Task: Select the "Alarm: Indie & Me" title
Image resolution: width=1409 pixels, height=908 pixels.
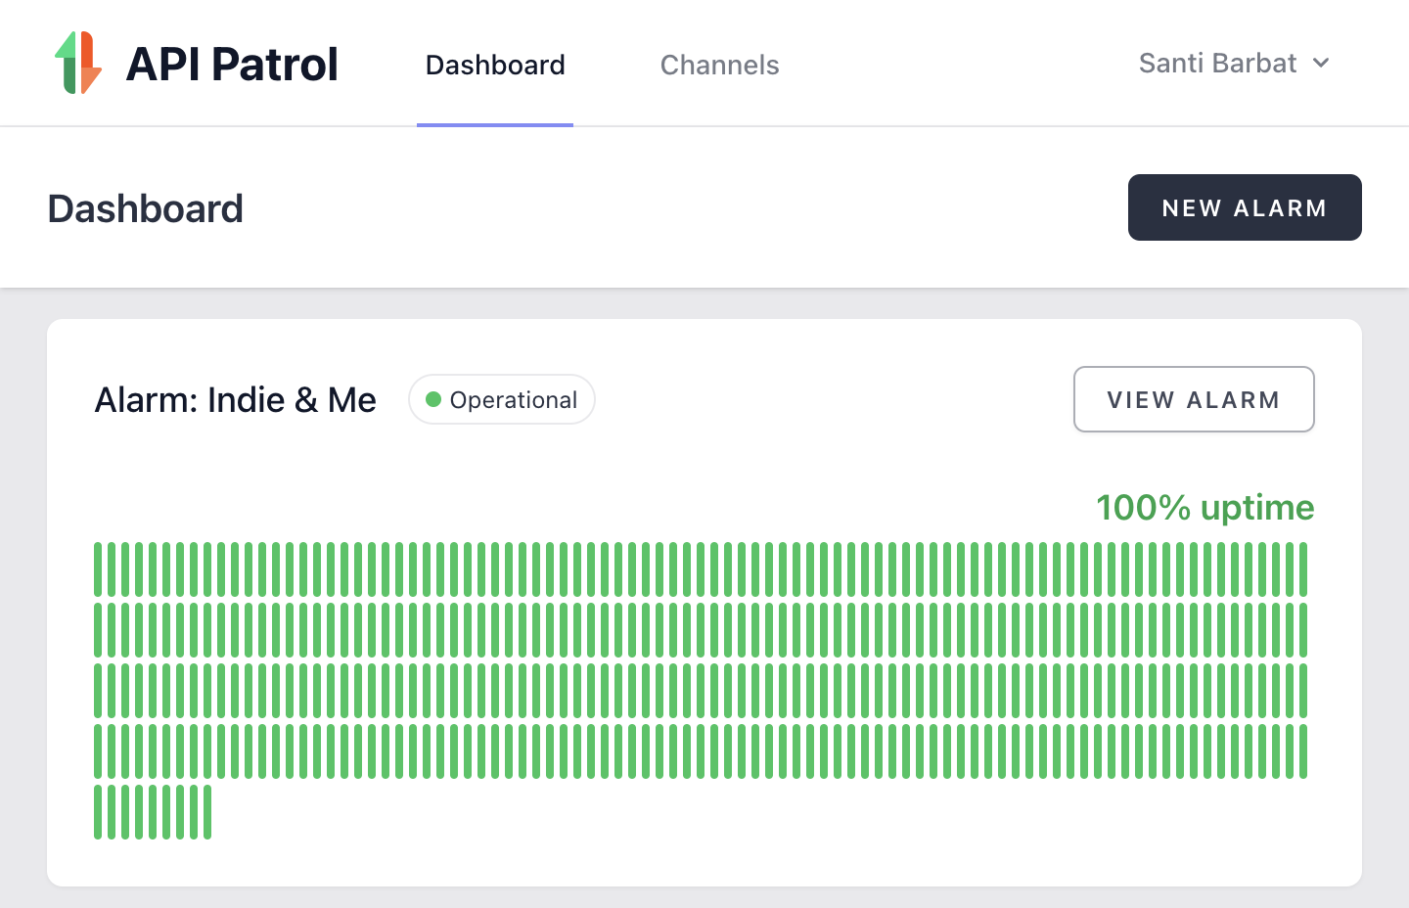Action: (235, 399)
